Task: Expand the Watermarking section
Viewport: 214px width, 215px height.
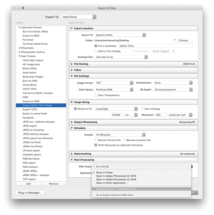Action: [x=72, y=154]
